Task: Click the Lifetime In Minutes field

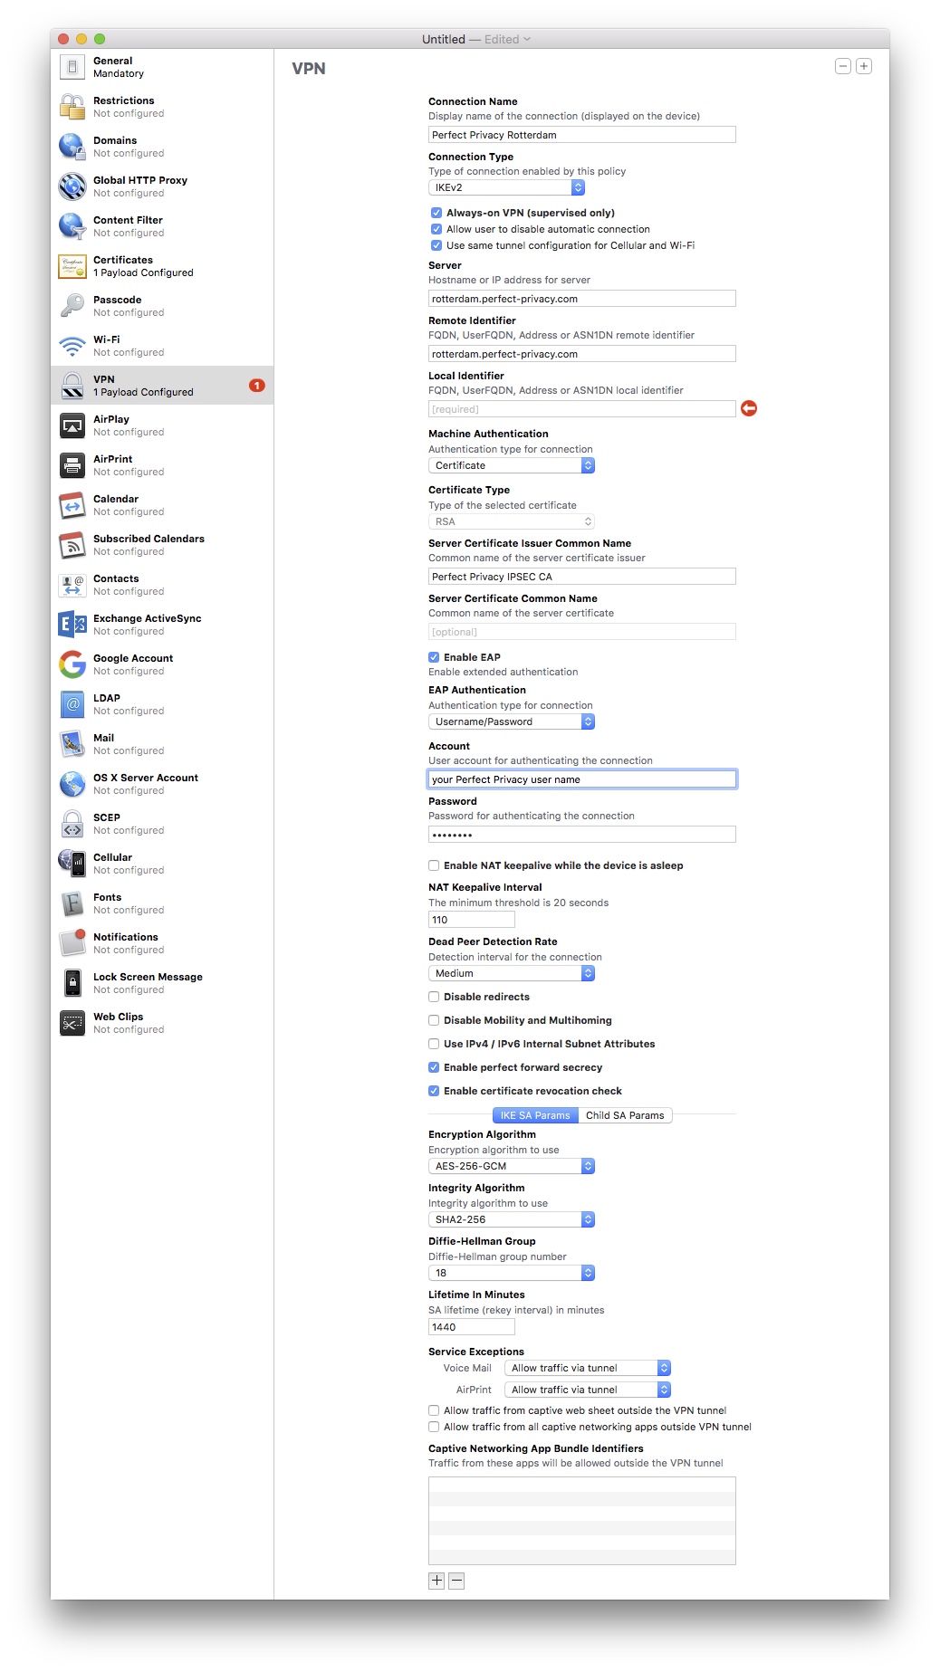Action: point(472,1327)
